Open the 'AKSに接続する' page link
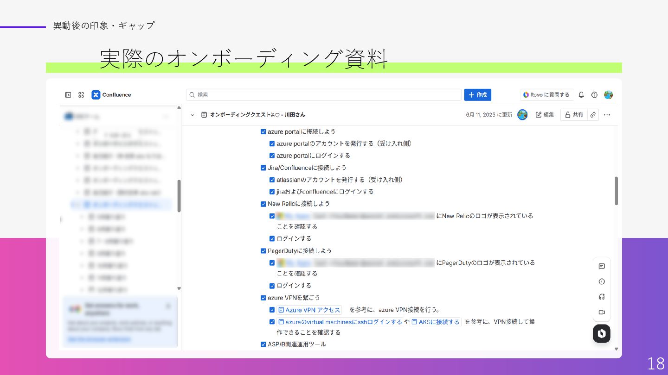 (x=436, y=322)
